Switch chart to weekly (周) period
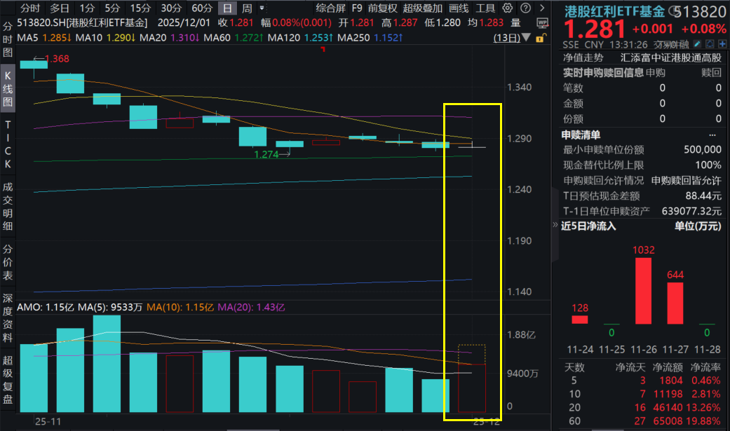 247,8
